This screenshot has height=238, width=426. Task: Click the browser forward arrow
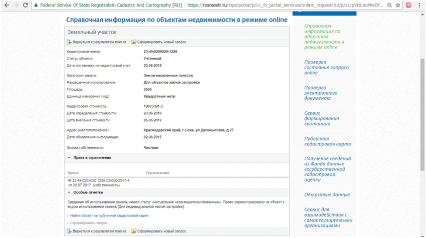click(x=16, y=5)
